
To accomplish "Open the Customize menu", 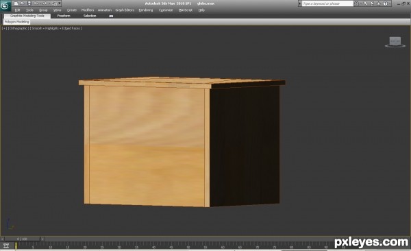I will (166, 10).
